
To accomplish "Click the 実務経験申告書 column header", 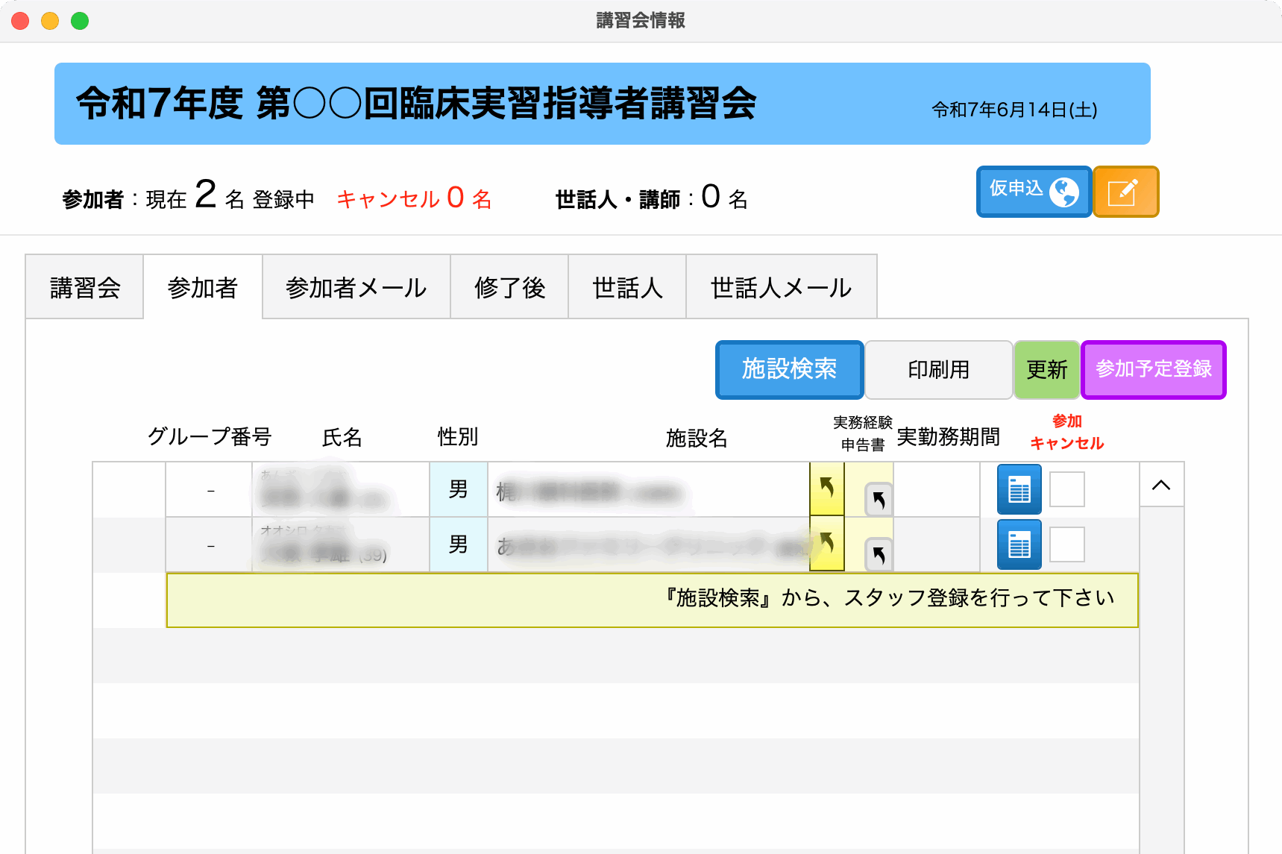I will tap(863, 433).
